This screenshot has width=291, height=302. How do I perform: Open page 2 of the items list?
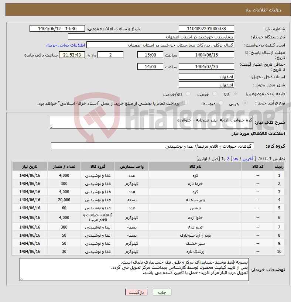(228, 159)
